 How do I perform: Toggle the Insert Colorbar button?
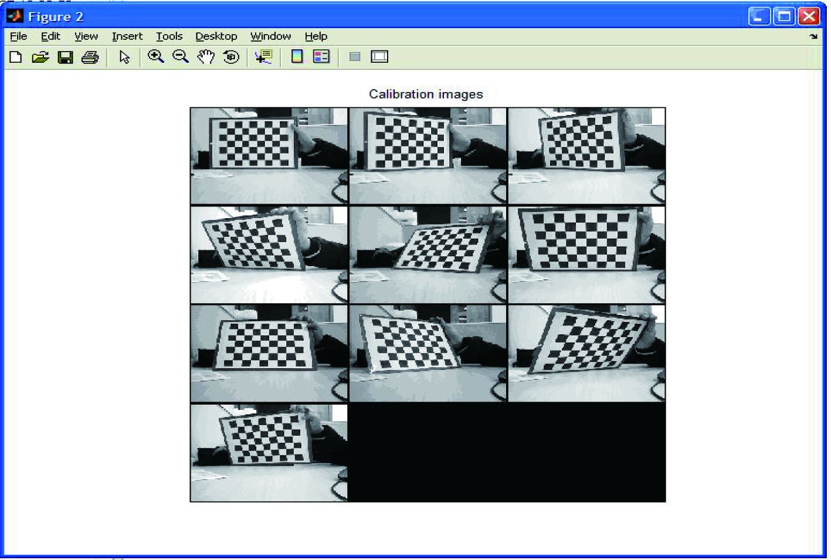point(297,57)
